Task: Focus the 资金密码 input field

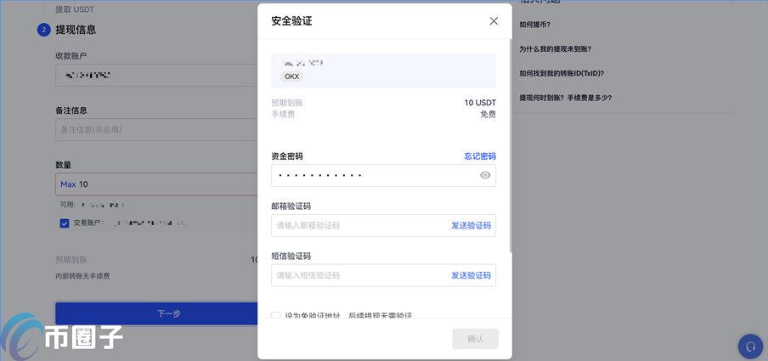Action: point(374,175)
